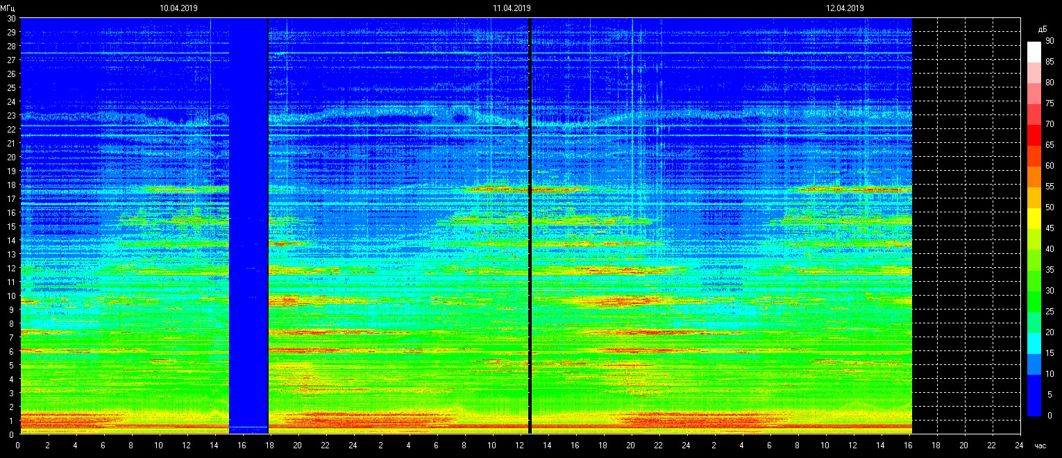Click the 10.04.2019 date label
Image resolution: width=1062 pixels, height=458 pixels.
178,8
